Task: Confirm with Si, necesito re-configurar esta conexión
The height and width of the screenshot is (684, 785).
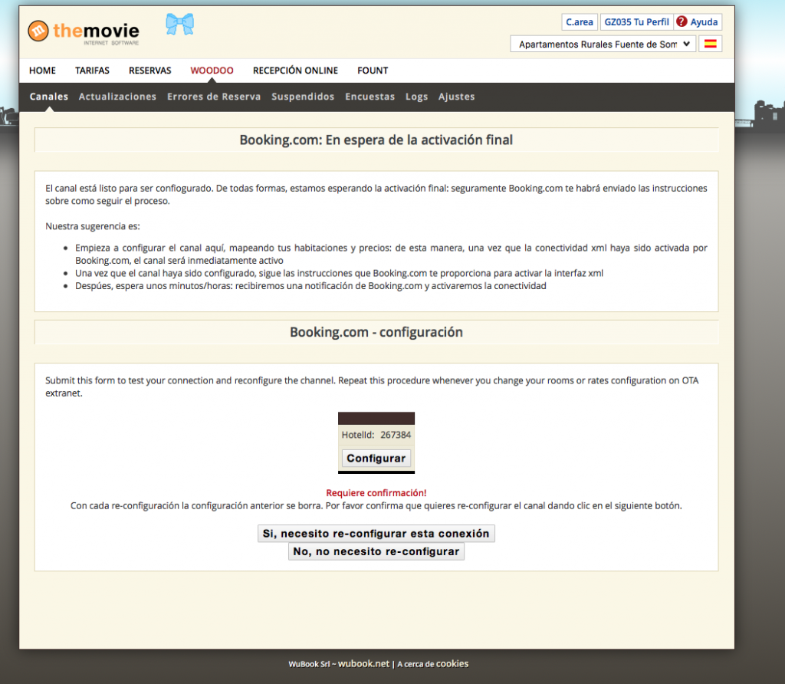Action: tap(376, 533)
